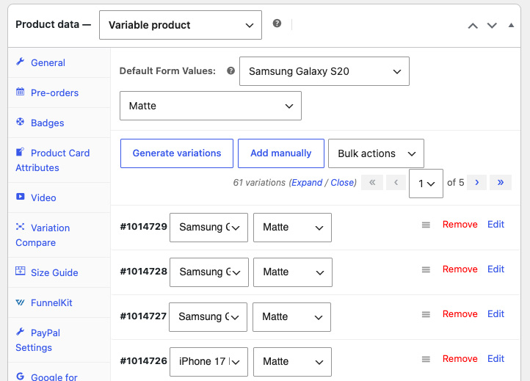Close all variations link
The height and width of the screenshot is (381, 530).
tap(342, 183)
